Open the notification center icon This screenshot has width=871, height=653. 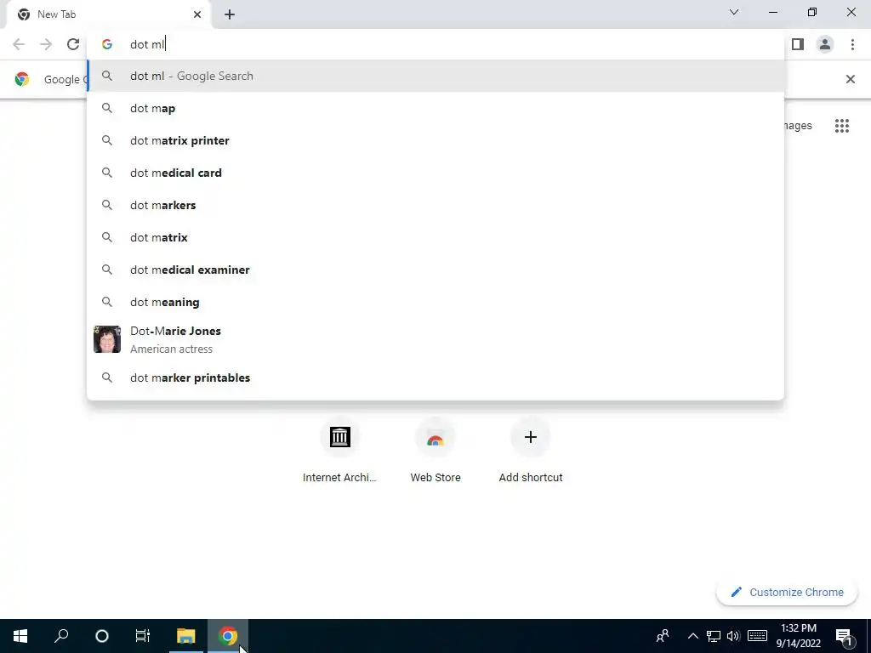[845, 636]
